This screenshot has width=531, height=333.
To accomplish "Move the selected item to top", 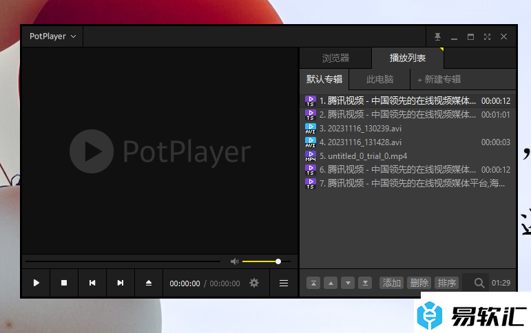I will [x=313, y=283].
